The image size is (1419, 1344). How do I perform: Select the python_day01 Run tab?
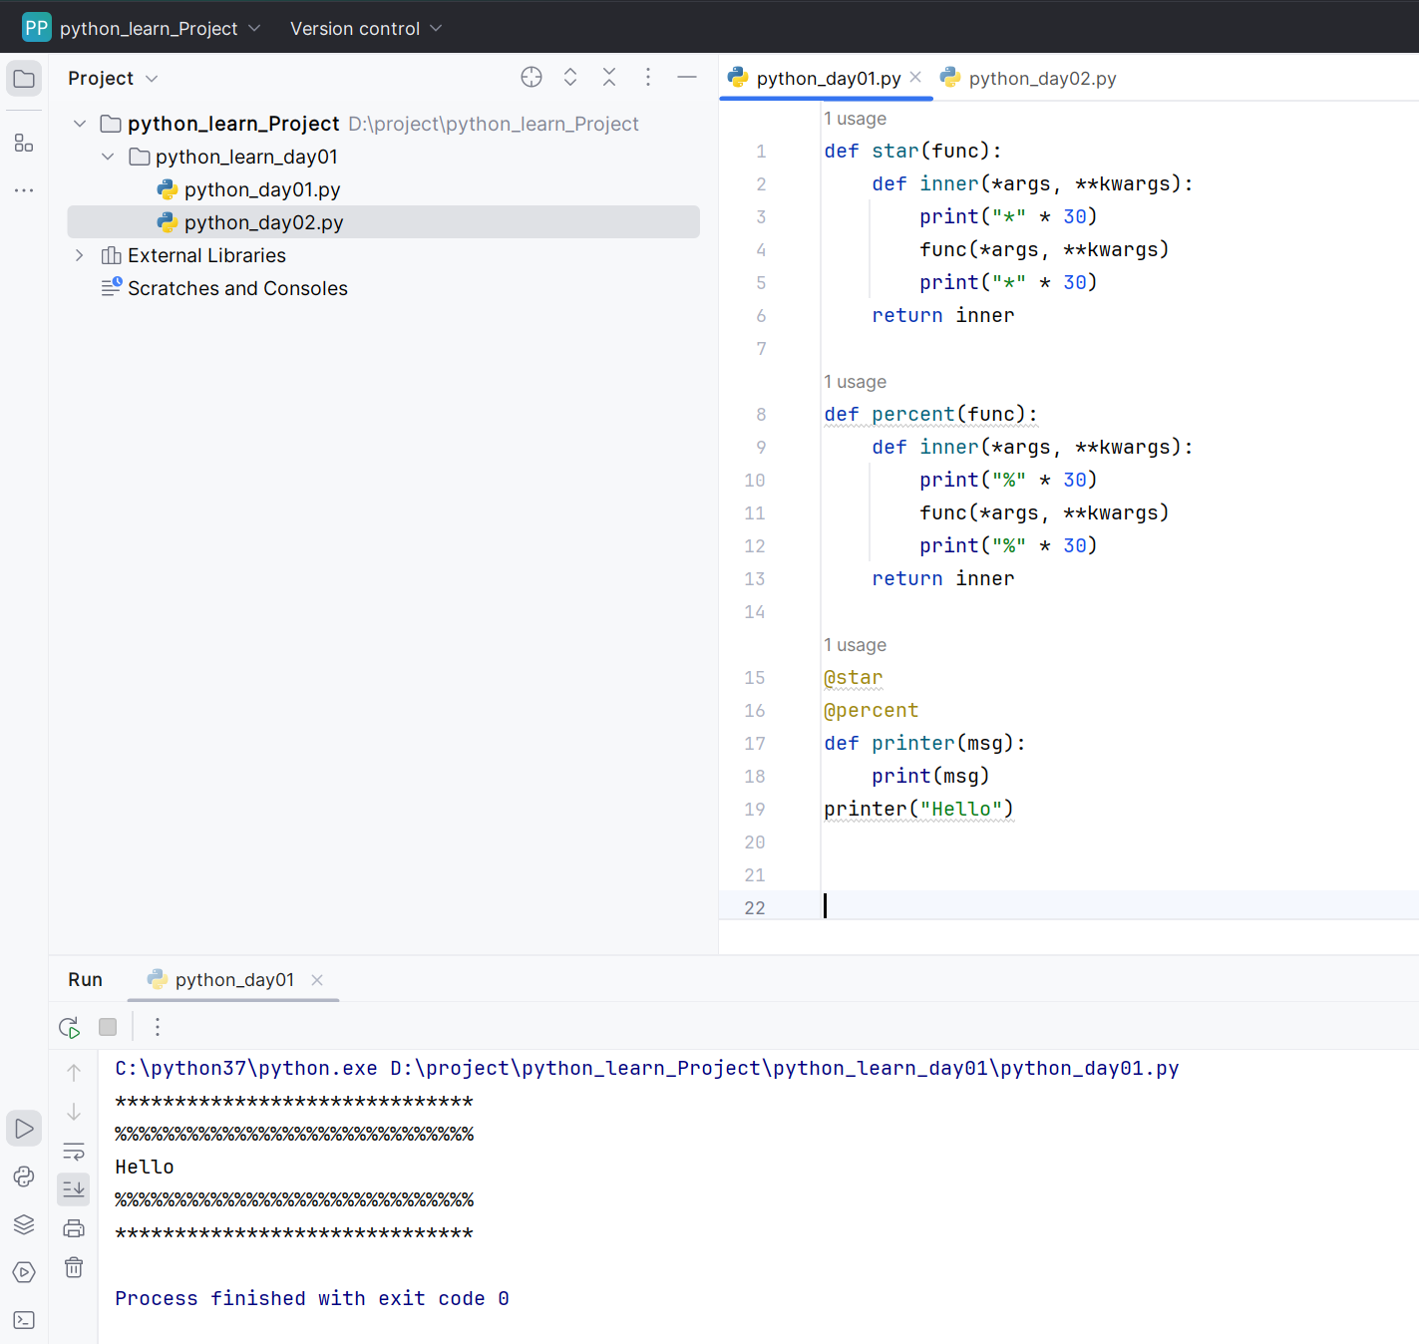pos(233,980)
